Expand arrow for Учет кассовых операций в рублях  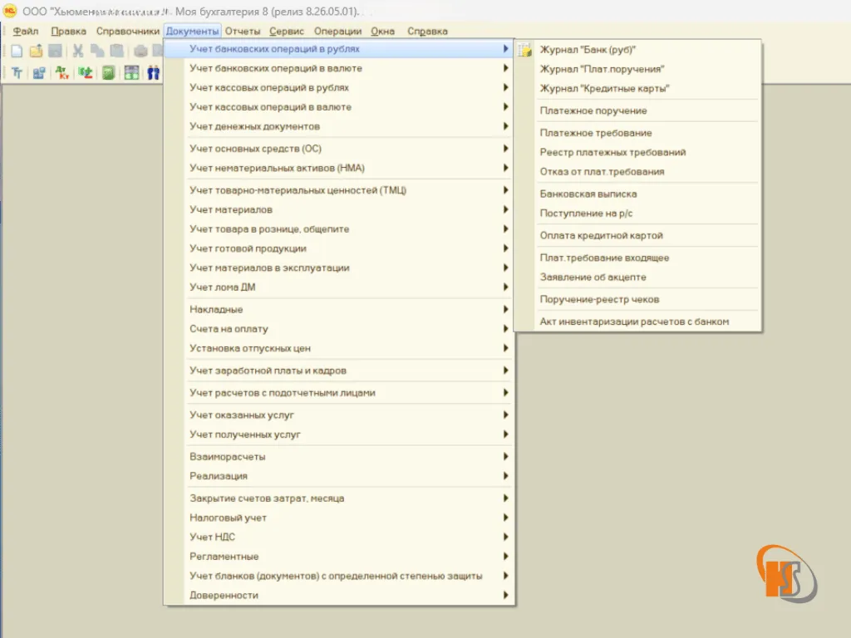point(505,87)
